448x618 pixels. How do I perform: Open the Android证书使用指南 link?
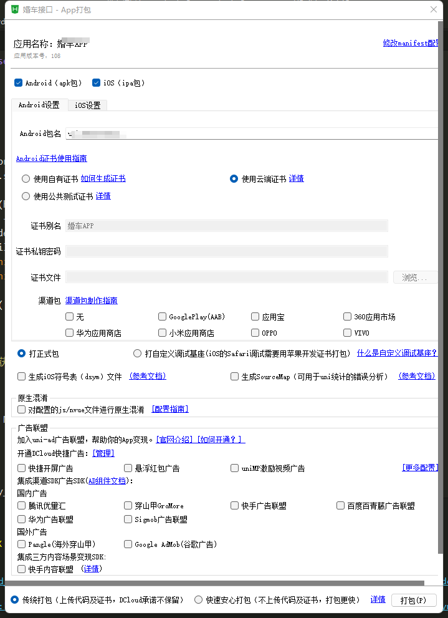51,158
